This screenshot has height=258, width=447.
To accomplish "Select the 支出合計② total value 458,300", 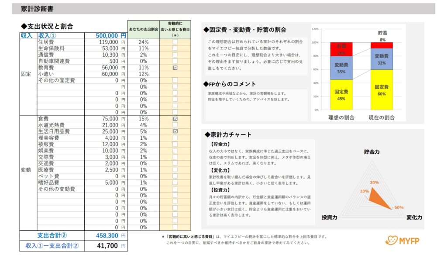I will (106, 235).
